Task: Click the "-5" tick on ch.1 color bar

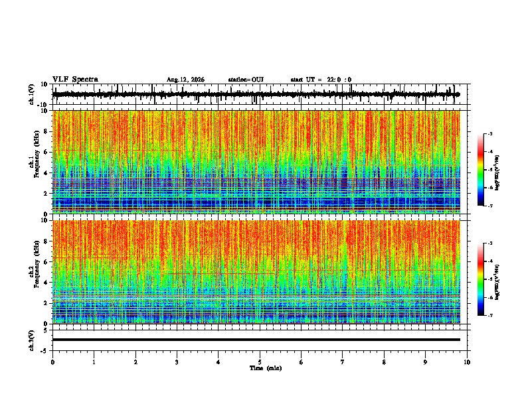Action: pos(489,170)
